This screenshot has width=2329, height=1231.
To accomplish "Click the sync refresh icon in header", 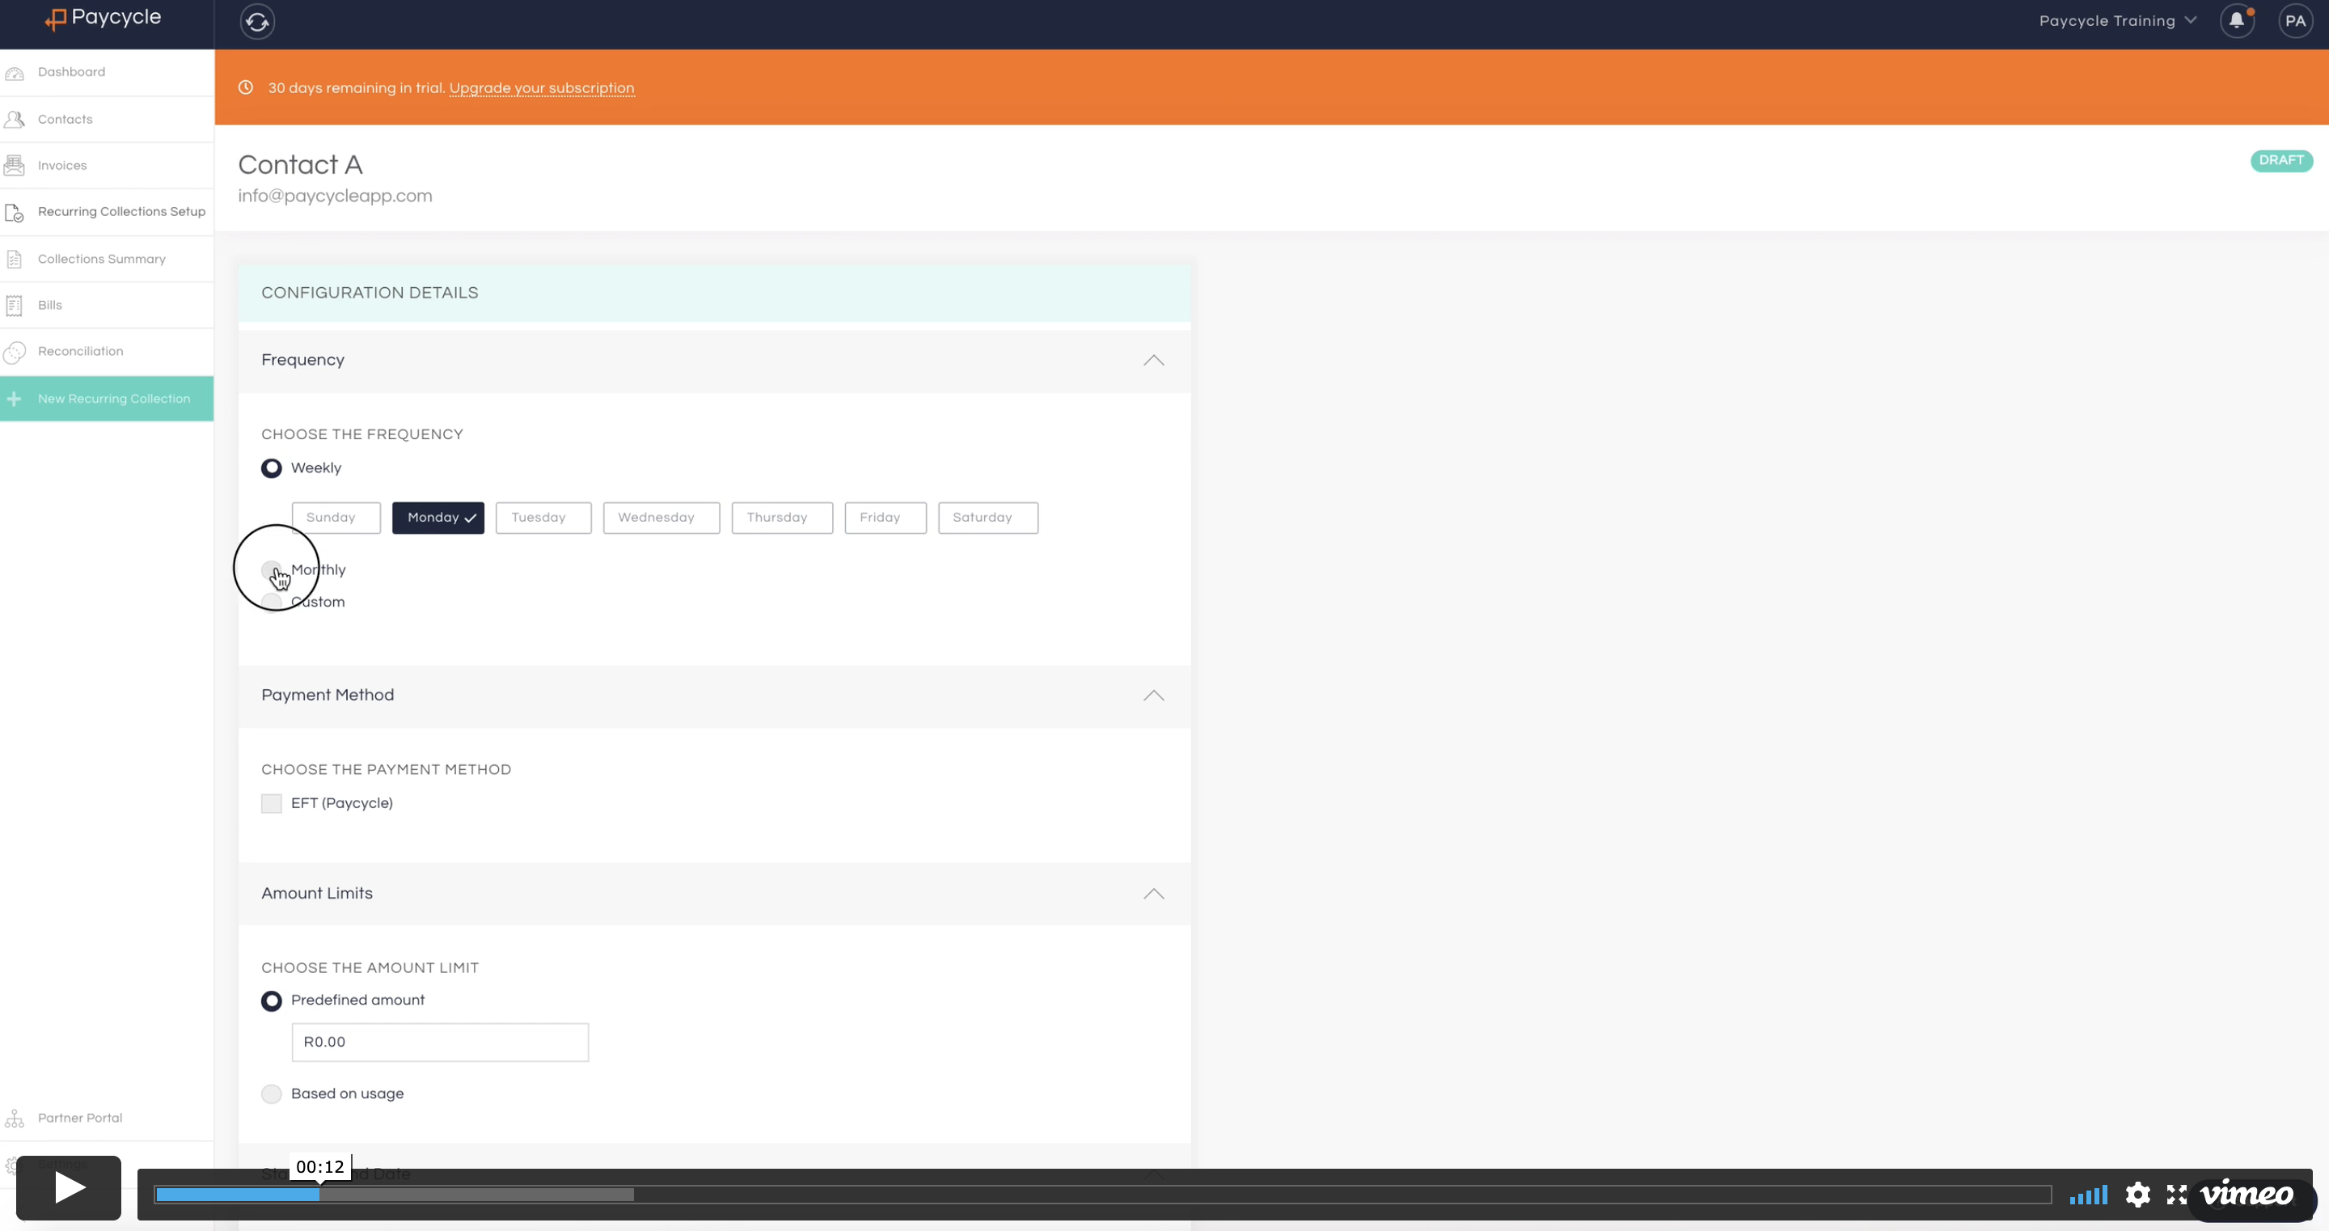I will pyautogui.click(x=258, y=22).
